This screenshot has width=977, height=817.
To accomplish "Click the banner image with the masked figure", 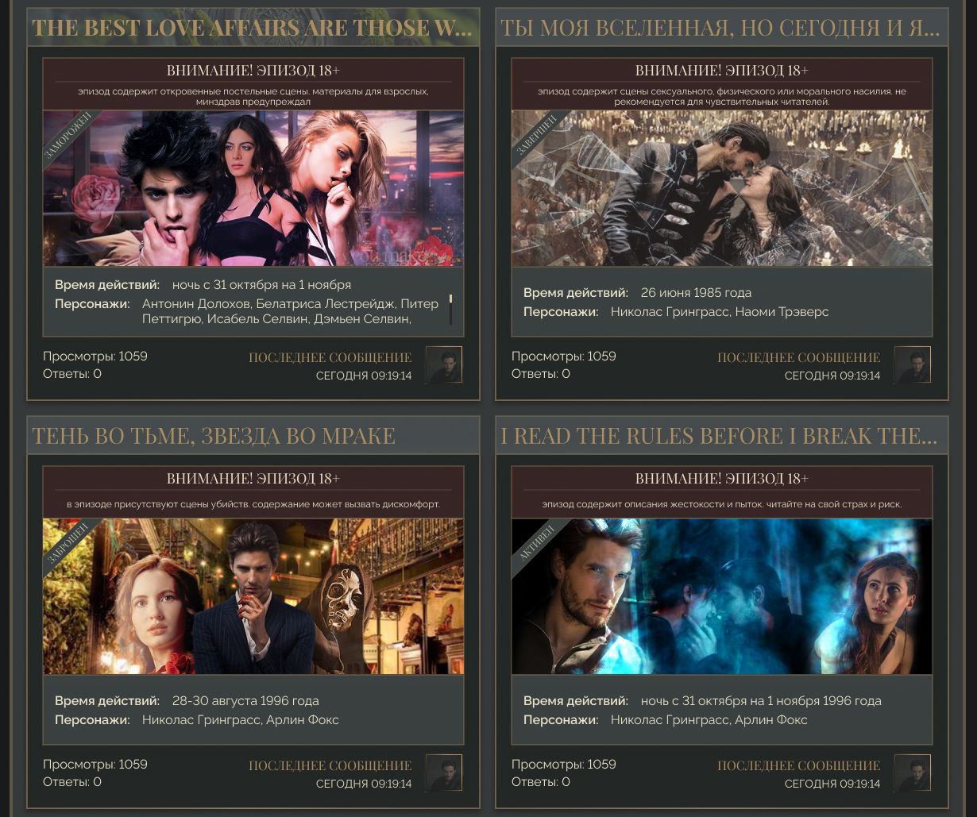I will click(x=253, y=596).
